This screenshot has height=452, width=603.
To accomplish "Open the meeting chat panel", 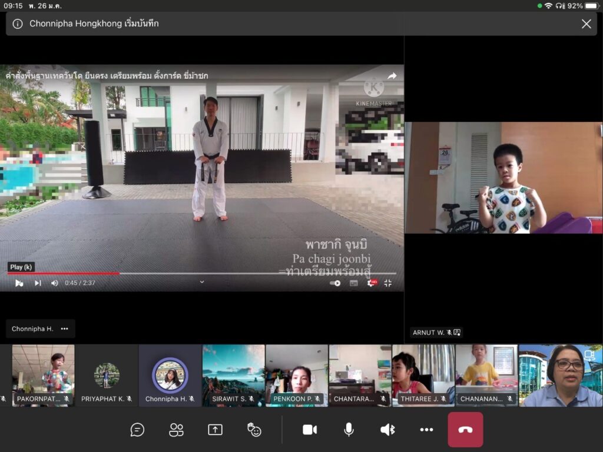I will click(137, 430).
